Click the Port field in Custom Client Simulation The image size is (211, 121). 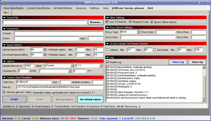click(x=65, y=82)
